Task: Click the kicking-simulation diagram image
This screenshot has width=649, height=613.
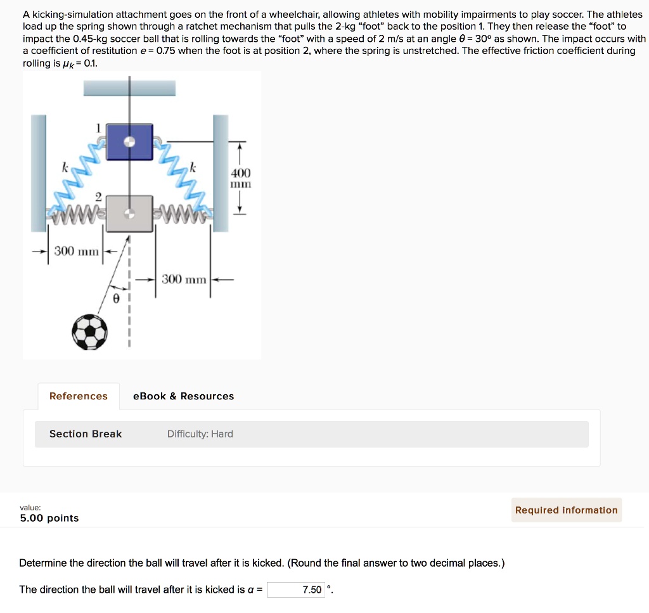Action: click(x=142, y=216)
